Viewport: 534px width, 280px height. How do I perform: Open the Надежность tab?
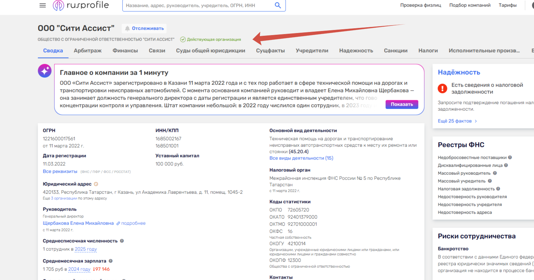pos(356,50)
